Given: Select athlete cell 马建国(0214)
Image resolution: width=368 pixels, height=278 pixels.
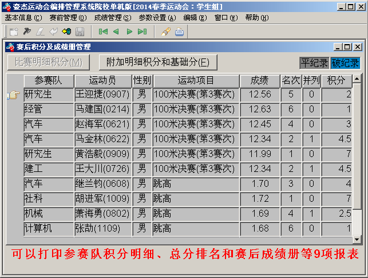Looking at the screenshot, I should click(x=103, y=109).
